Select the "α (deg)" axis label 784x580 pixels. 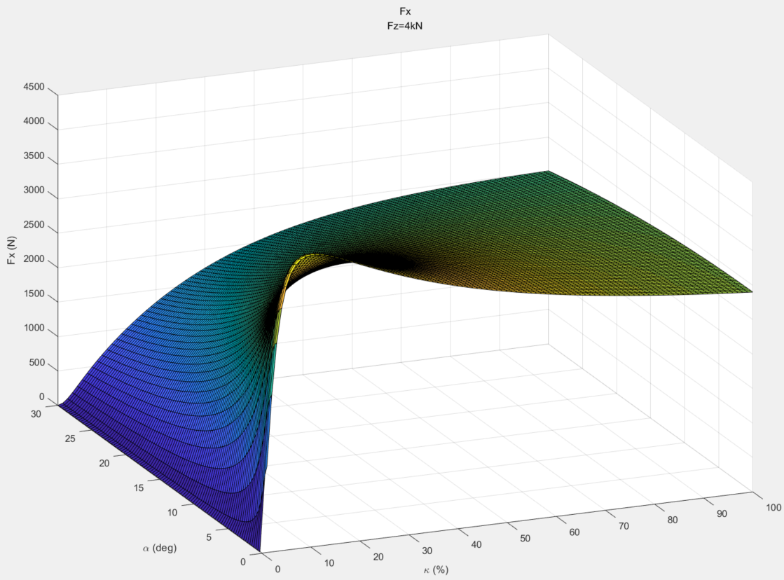pos(160,548)
